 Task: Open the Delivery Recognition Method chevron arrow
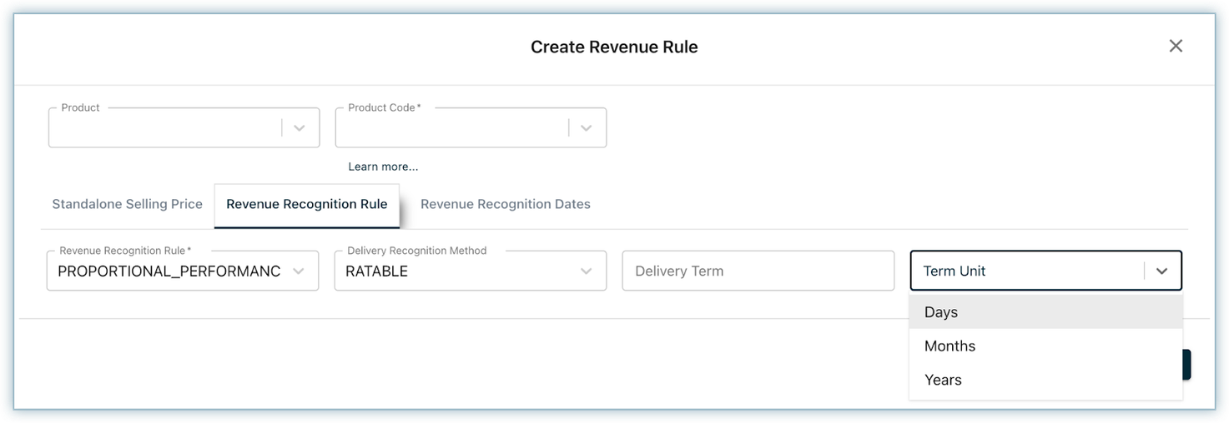(x=587, y=271)
